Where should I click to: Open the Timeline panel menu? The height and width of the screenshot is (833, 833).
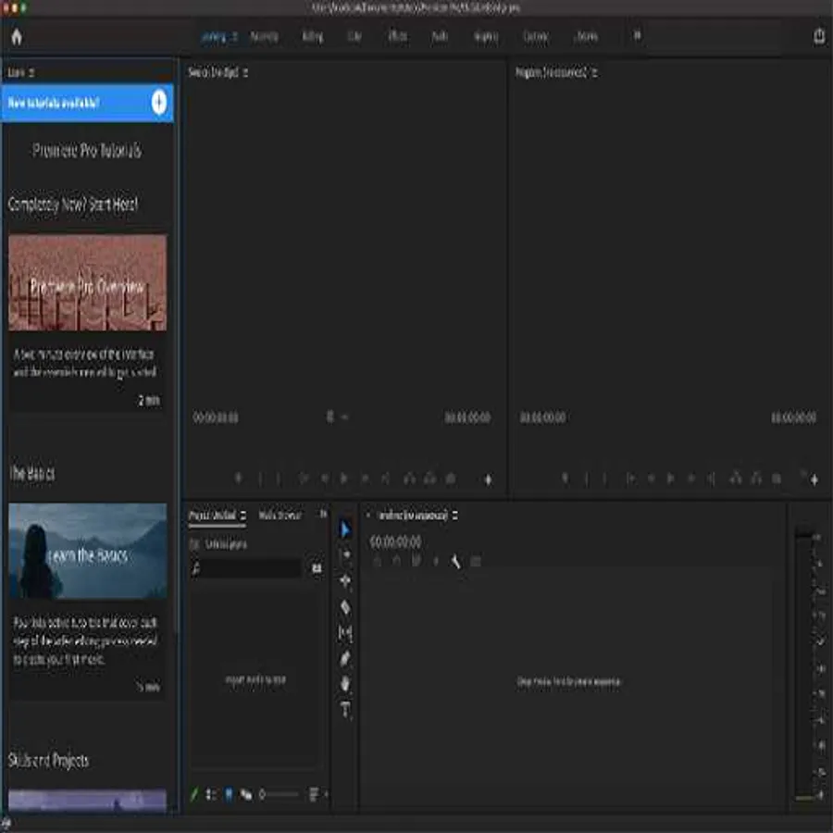click(x=455, y=516)
